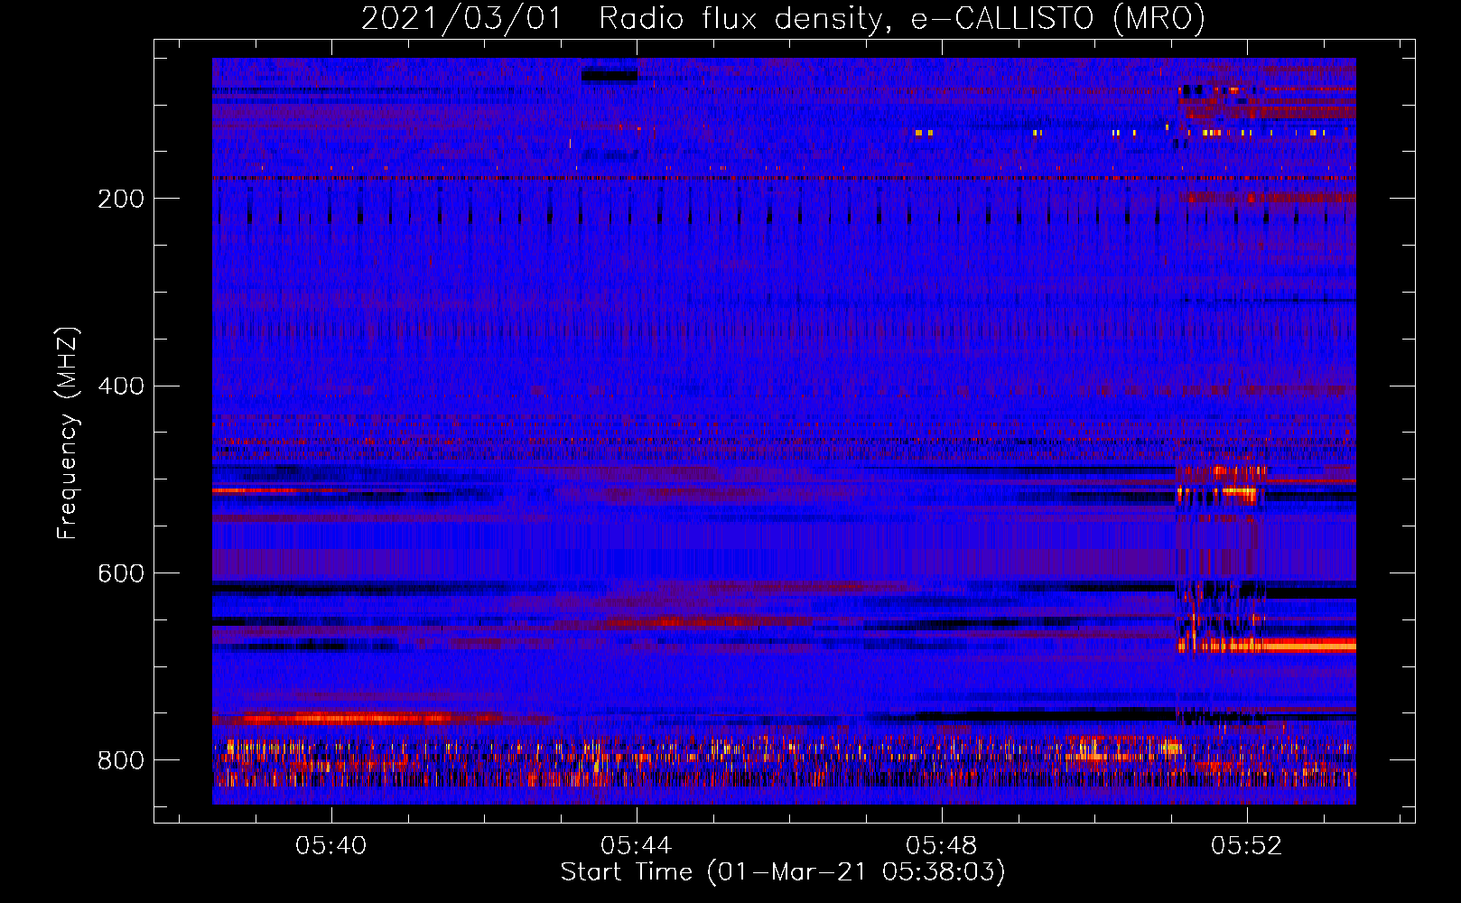Click the 05:52 time tick label
This screenshot has width=1461, height=903.
[1246, 845]
